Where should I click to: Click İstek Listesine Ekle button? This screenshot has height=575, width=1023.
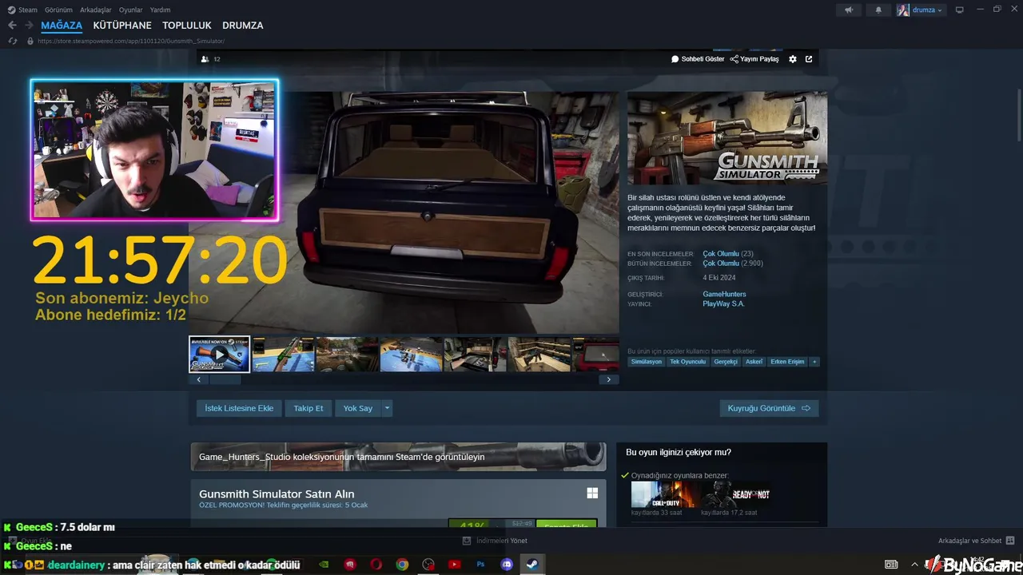[239, 408]
